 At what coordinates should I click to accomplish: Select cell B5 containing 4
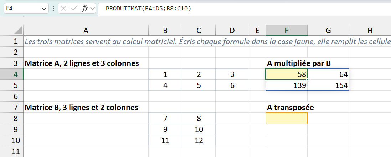pyautogui.click(x=165, y=85)
